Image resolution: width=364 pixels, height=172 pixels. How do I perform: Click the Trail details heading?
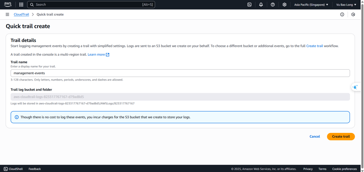pyautogui.click(x=23, y=41)
